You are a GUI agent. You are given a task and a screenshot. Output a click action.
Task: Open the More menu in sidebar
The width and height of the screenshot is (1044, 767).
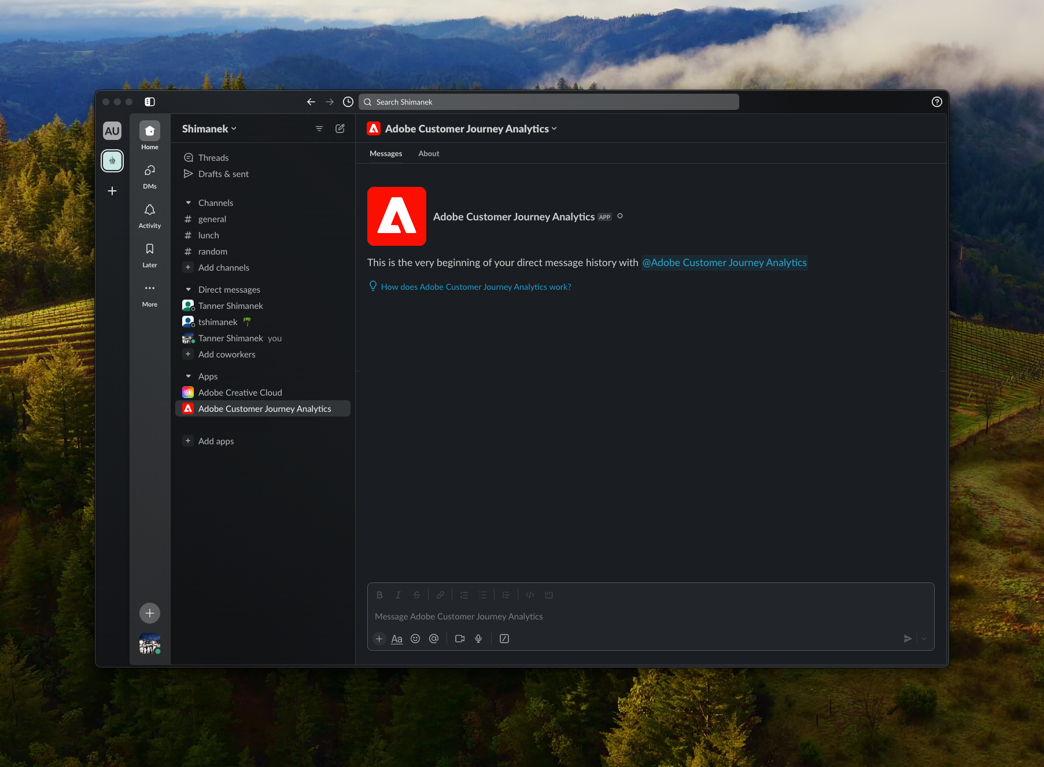click(x=150, y=294)
